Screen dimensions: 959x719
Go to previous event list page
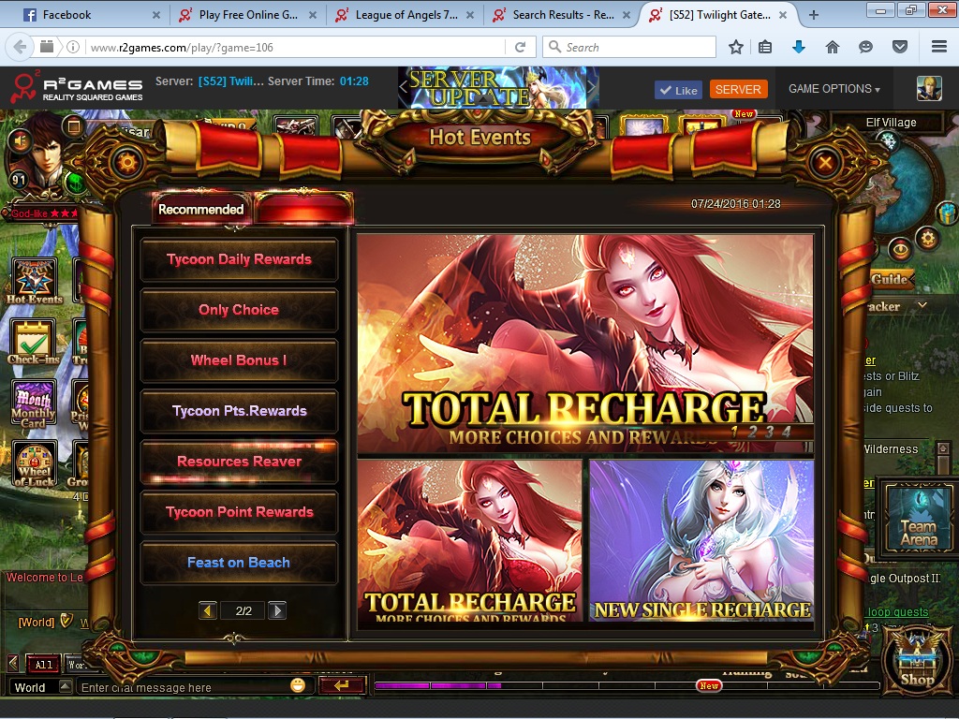[208, 610]
